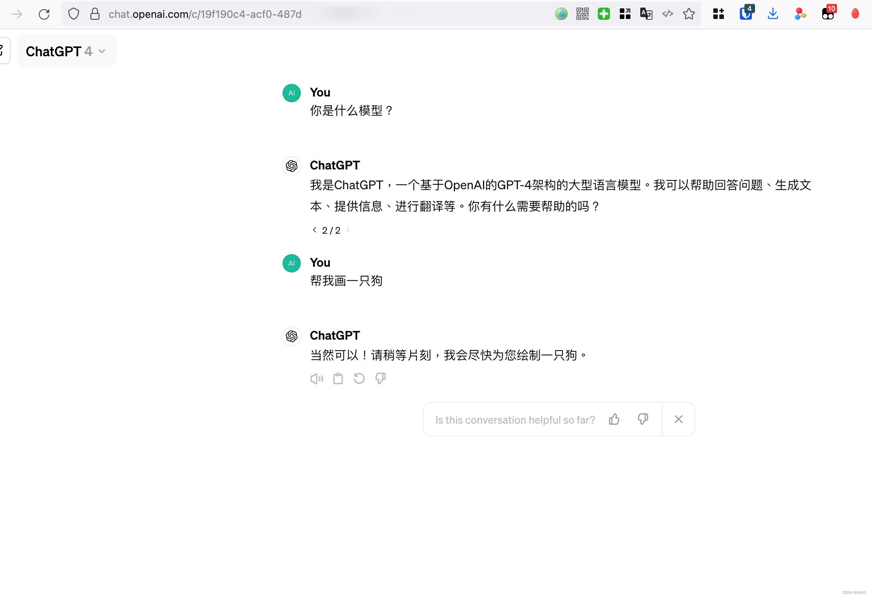The image size is (872, 598).
Task: Dismiss the conversation feedback prompt
Action: (x=678, y=419)
